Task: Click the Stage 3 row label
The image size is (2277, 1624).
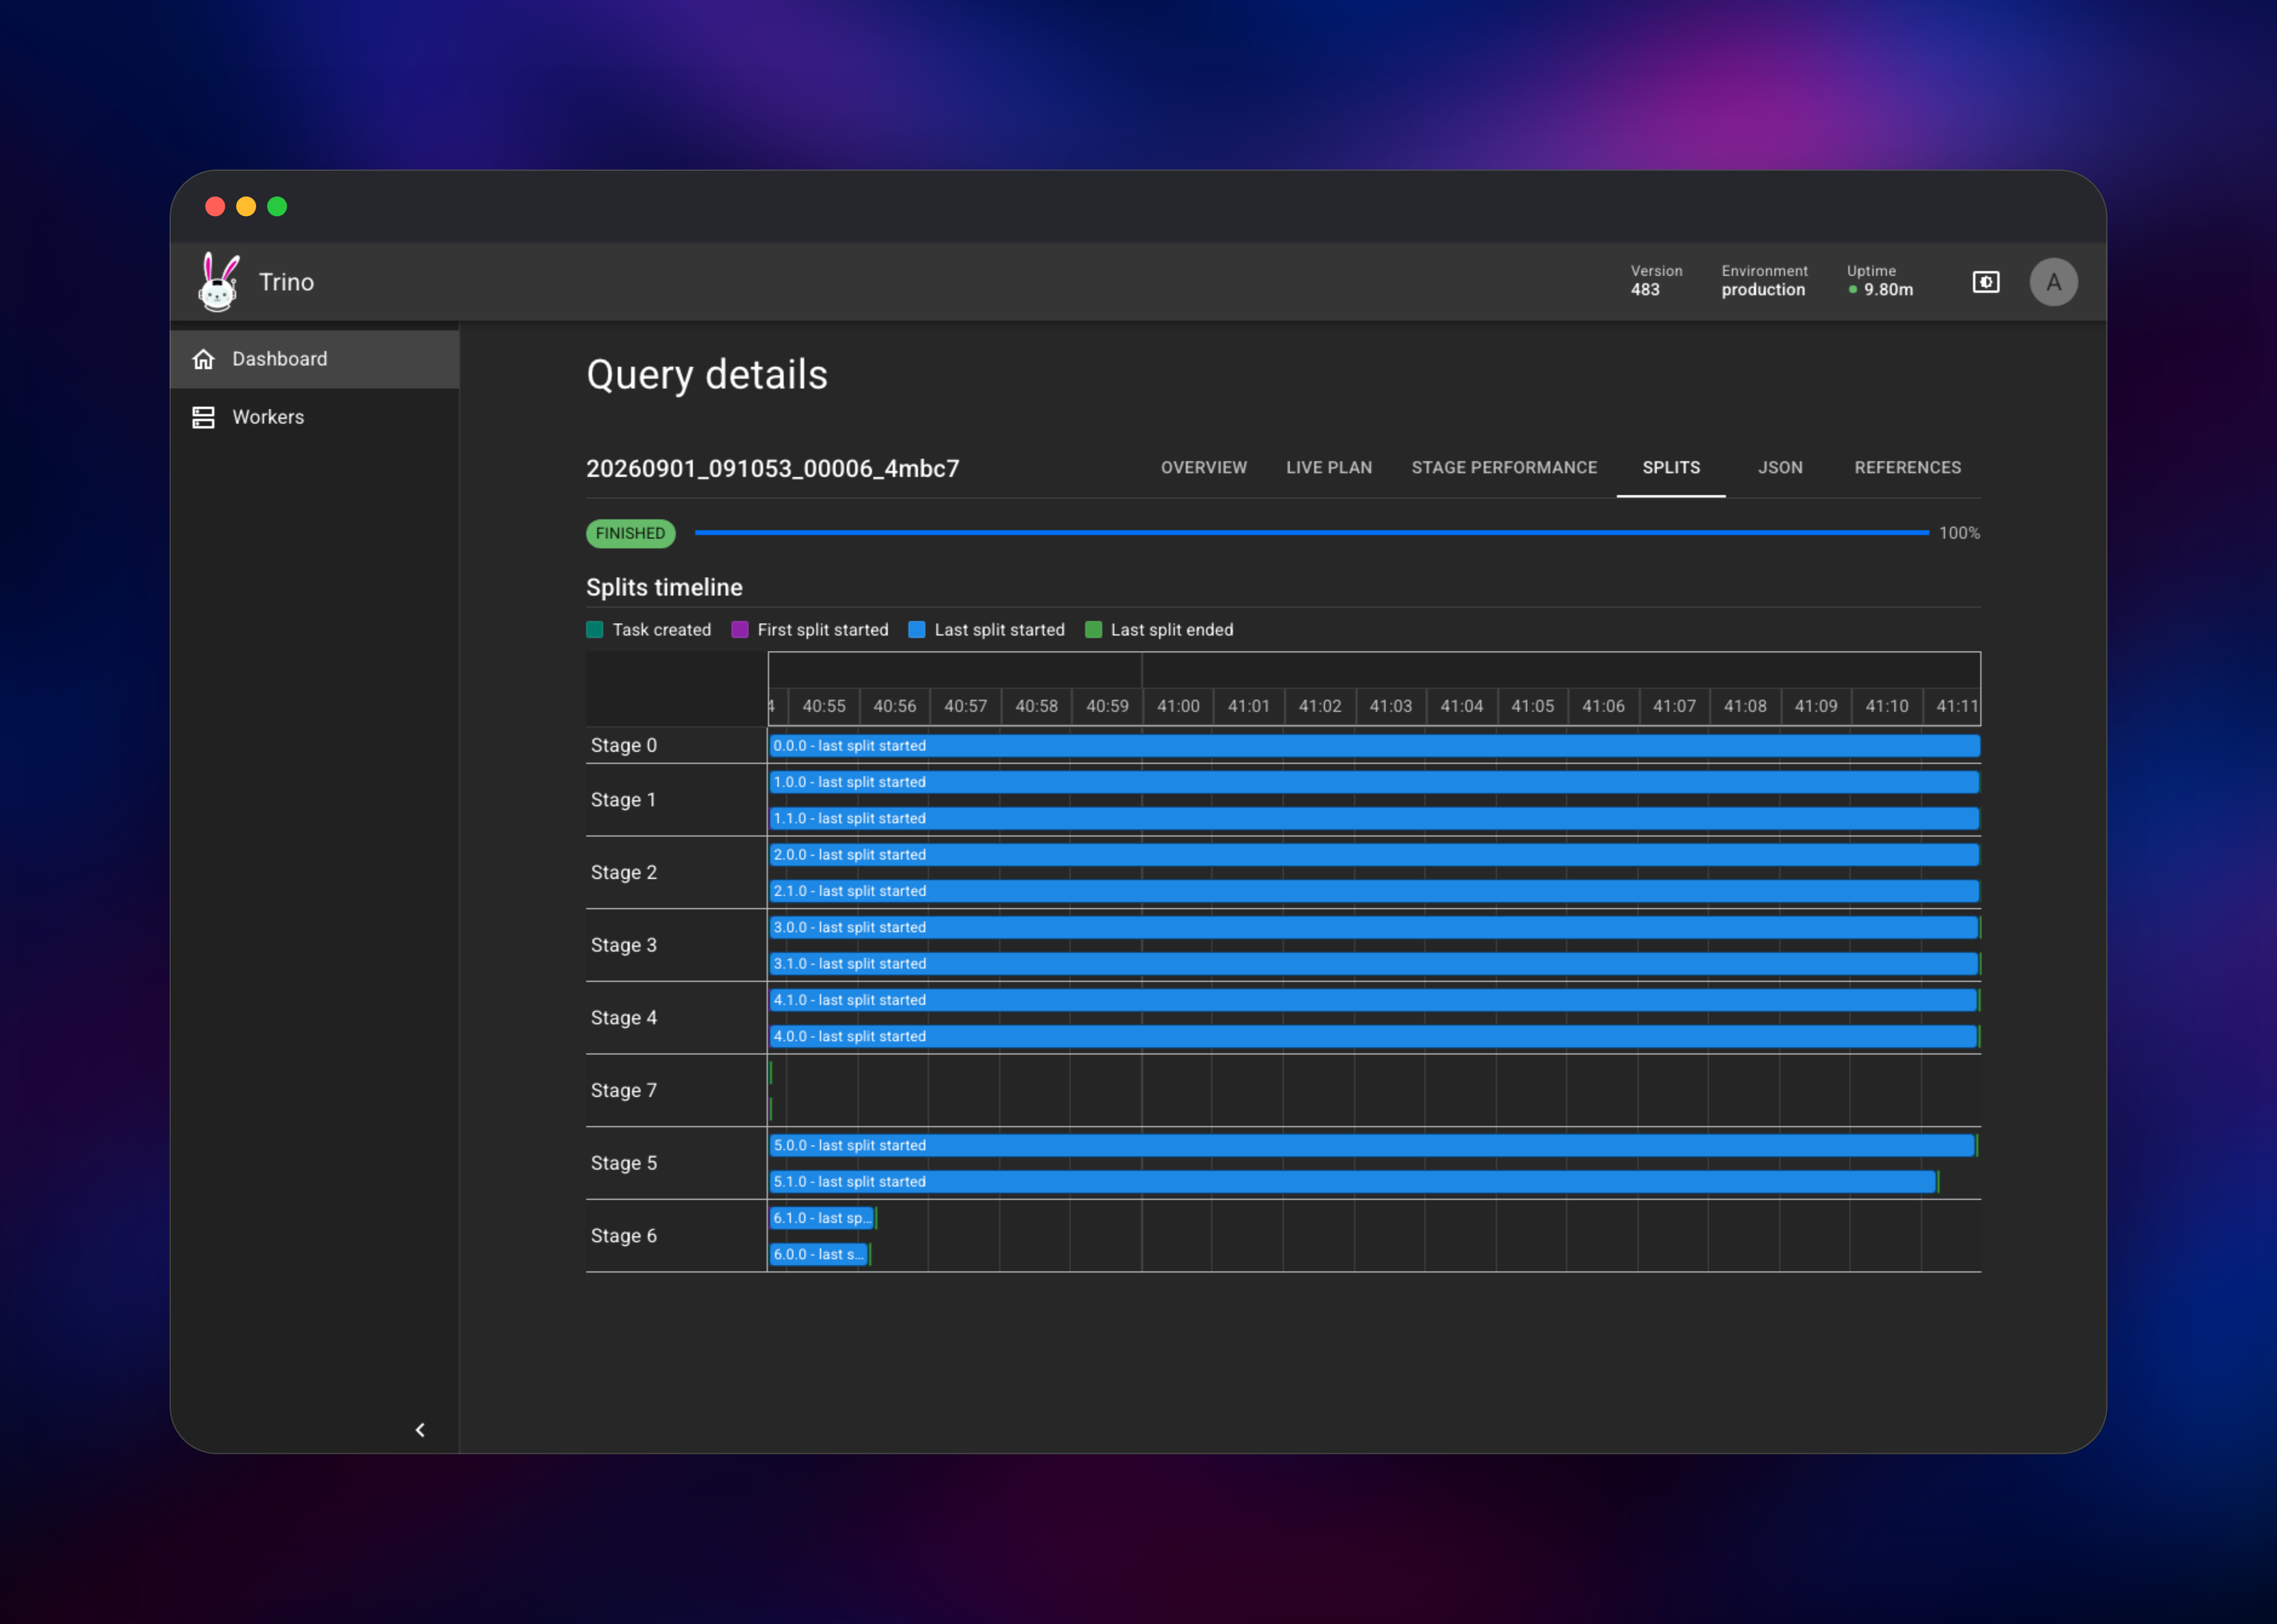Action: click(624, 945)
